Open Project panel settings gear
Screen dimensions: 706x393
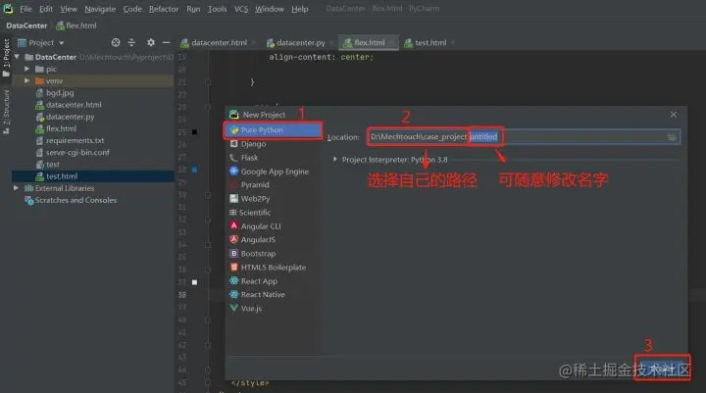click(x=151, y=42)
